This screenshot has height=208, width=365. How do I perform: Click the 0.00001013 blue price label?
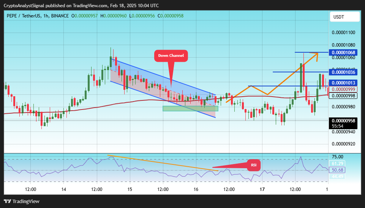(x=343, y=83)
